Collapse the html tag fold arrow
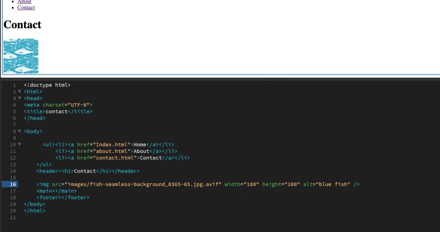The image size is (440, 232). [x=19, y=92]
